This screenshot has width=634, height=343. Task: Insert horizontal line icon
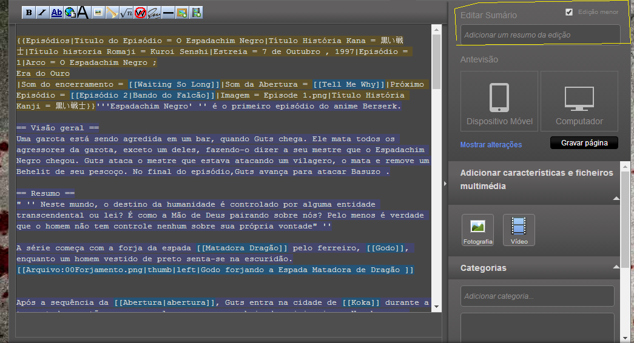click(x=168, y=13)
